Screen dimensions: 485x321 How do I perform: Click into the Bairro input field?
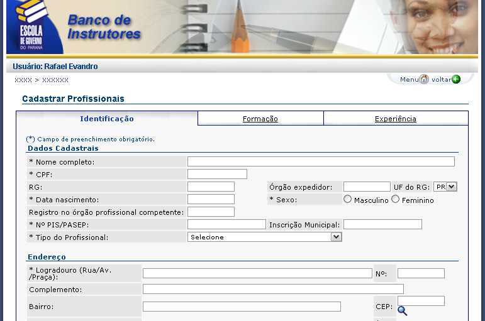[242, 307]
